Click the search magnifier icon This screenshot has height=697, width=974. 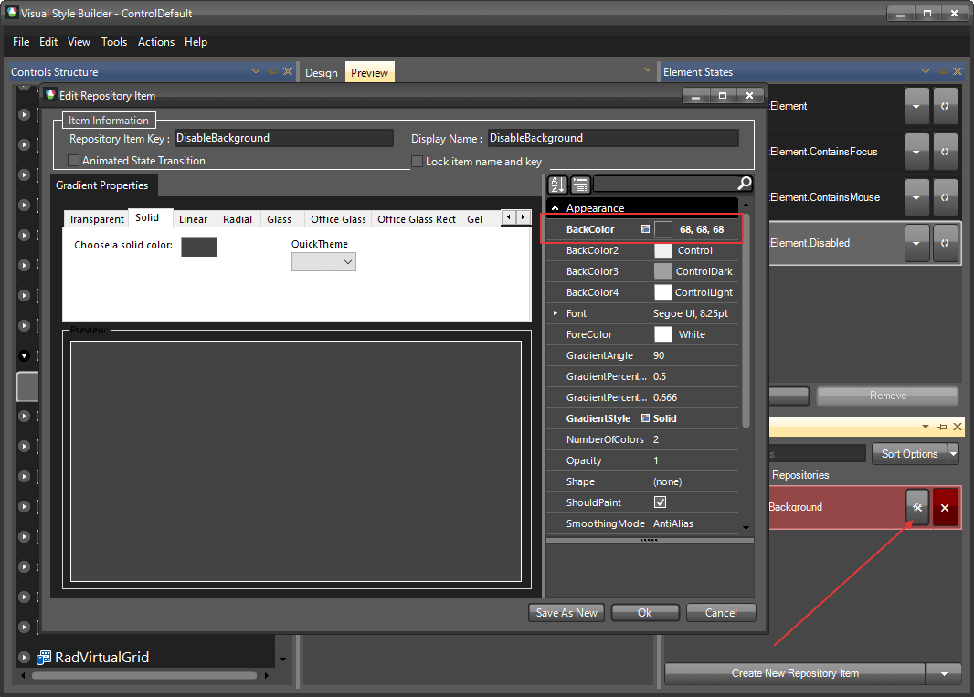tap(745, 183)
